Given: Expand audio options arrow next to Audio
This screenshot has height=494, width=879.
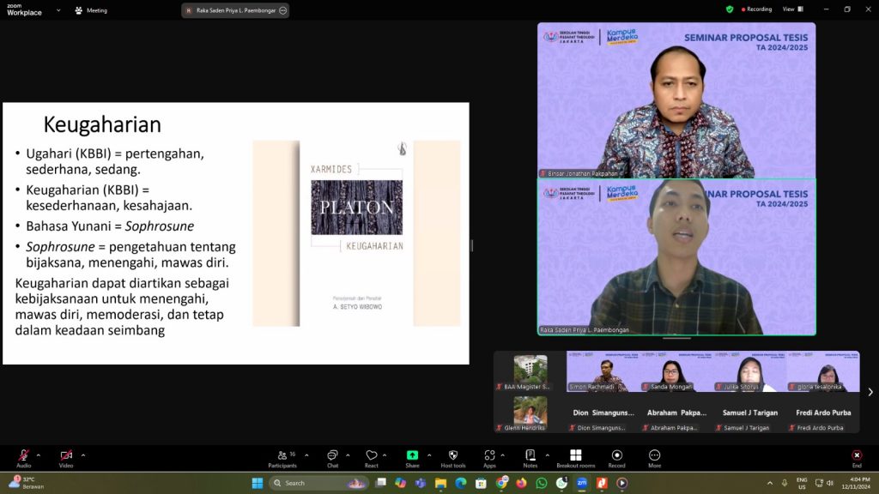Looking at the screenshot, I should [x=38, y=455].
